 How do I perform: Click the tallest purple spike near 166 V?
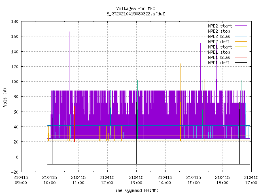click(70, 61)
